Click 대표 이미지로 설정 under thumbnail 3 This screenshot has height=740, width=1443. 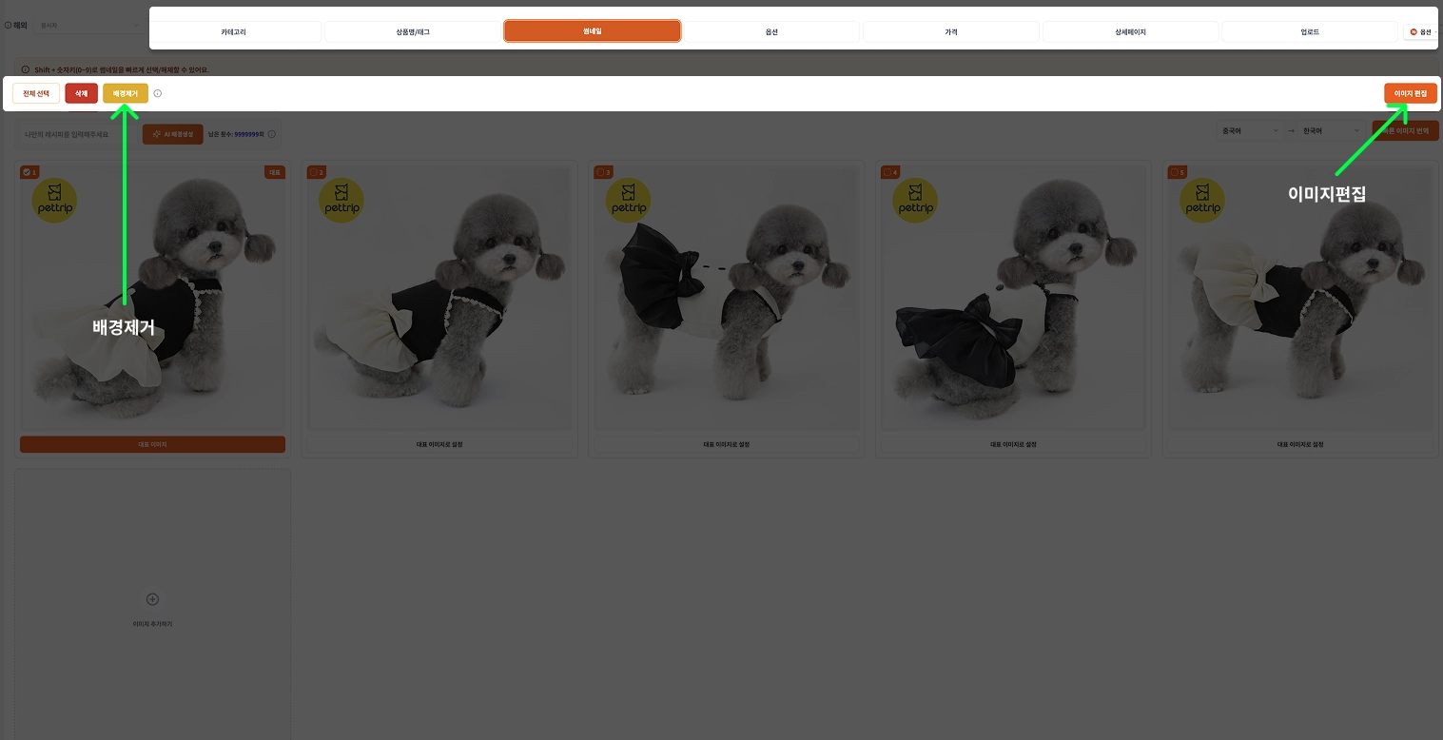[727, 444]
